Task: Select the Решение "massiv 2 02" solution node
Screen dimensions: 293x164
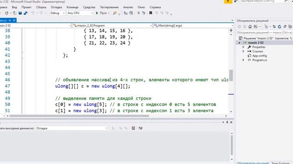Action: 266,38
